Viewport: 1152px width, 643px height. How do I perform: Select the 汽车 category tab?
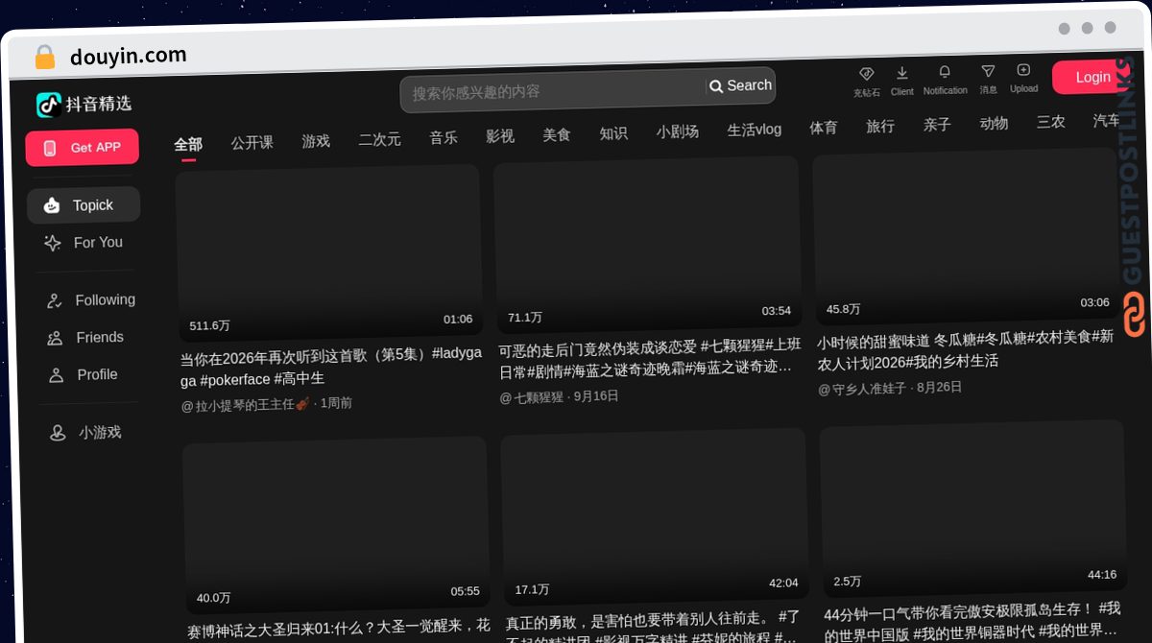(1107, 121)
